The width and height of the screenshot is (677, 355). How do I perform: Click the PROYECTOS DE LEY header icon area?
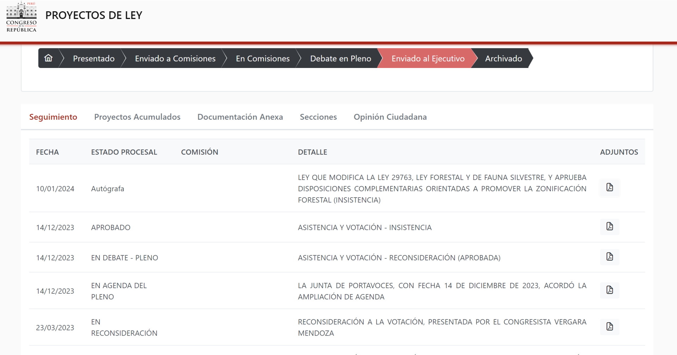tap(93, 15)
